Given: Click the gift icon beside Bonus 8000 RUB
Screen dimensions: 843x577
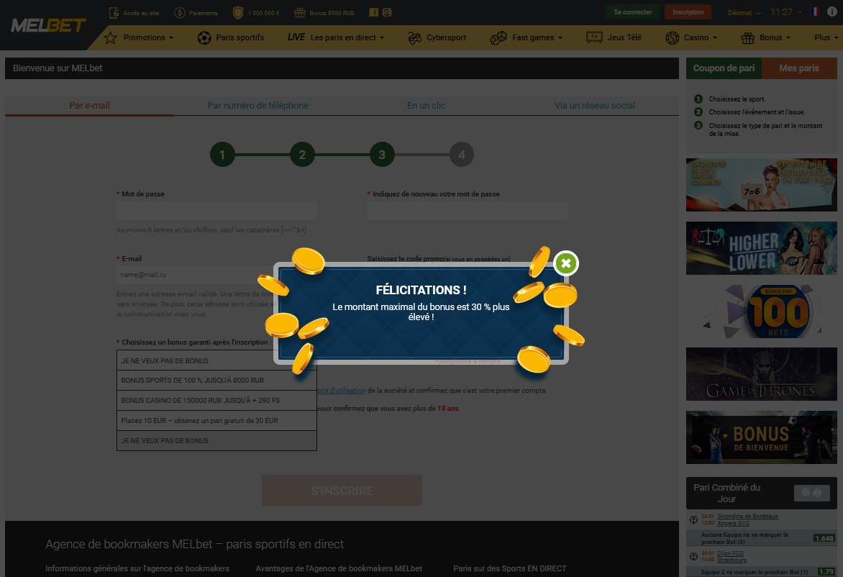Looking at the screenshot, I should 300,12.
